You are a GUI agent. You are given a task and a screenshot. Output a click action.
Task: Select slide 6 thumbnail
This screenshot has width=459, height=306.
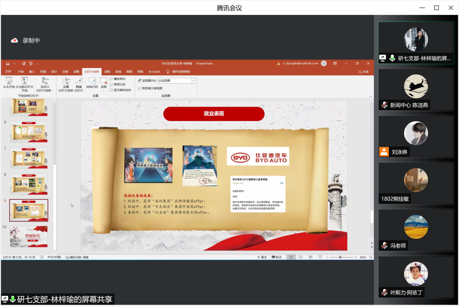click(29, 132)
